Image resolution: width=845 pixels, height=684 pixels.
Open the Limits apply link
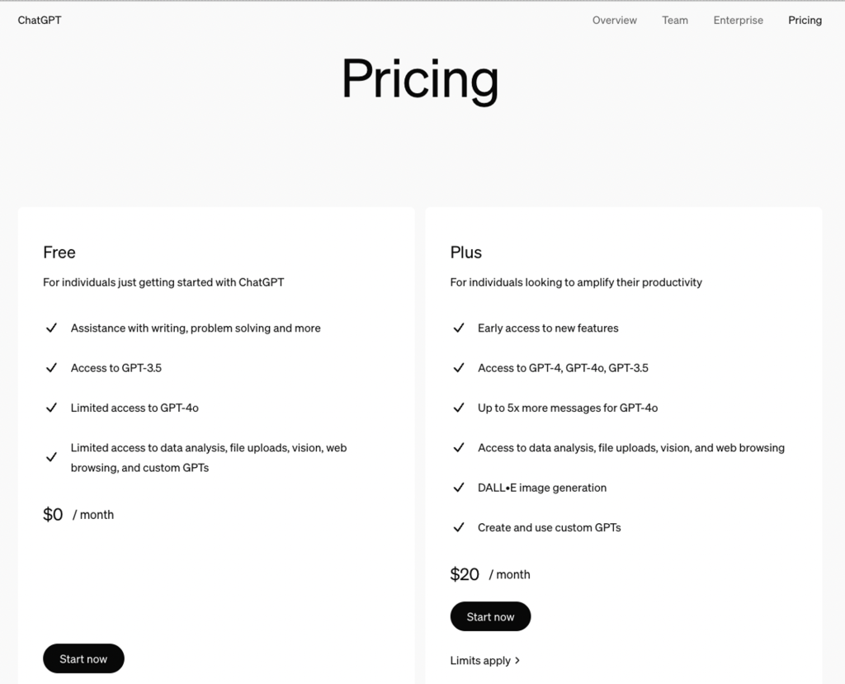480,661
